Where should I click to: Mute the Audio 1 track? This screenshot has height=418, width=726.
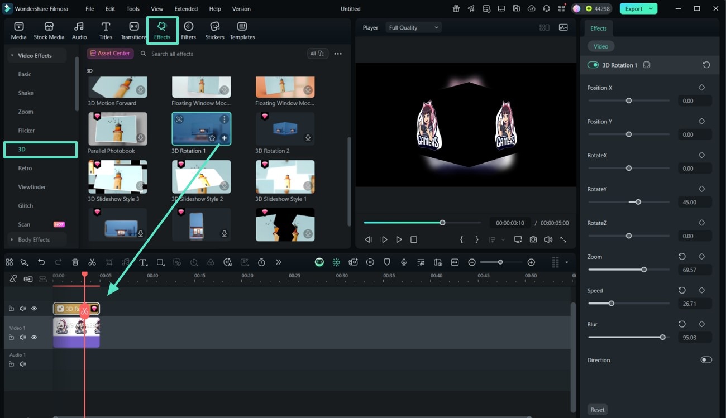(x=23, y=364)
